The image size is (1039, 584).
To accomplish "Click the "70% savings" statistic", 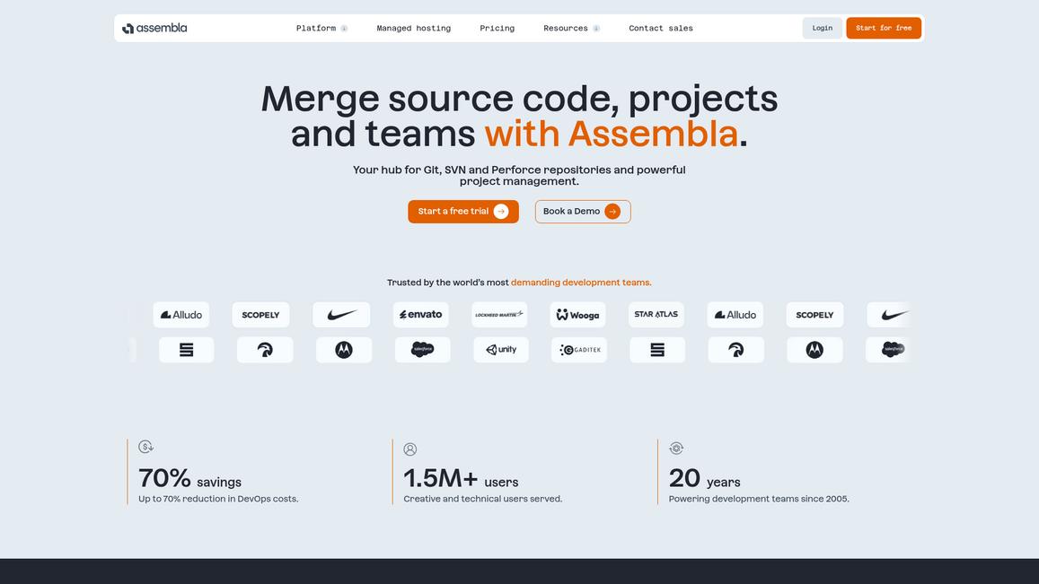I will click(x=190, y=478).
